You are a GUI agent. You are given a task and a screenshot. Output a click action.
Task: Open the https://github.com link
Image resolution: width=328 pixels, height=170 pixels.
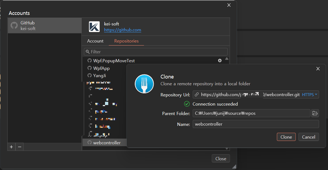[x=123, y=30]
